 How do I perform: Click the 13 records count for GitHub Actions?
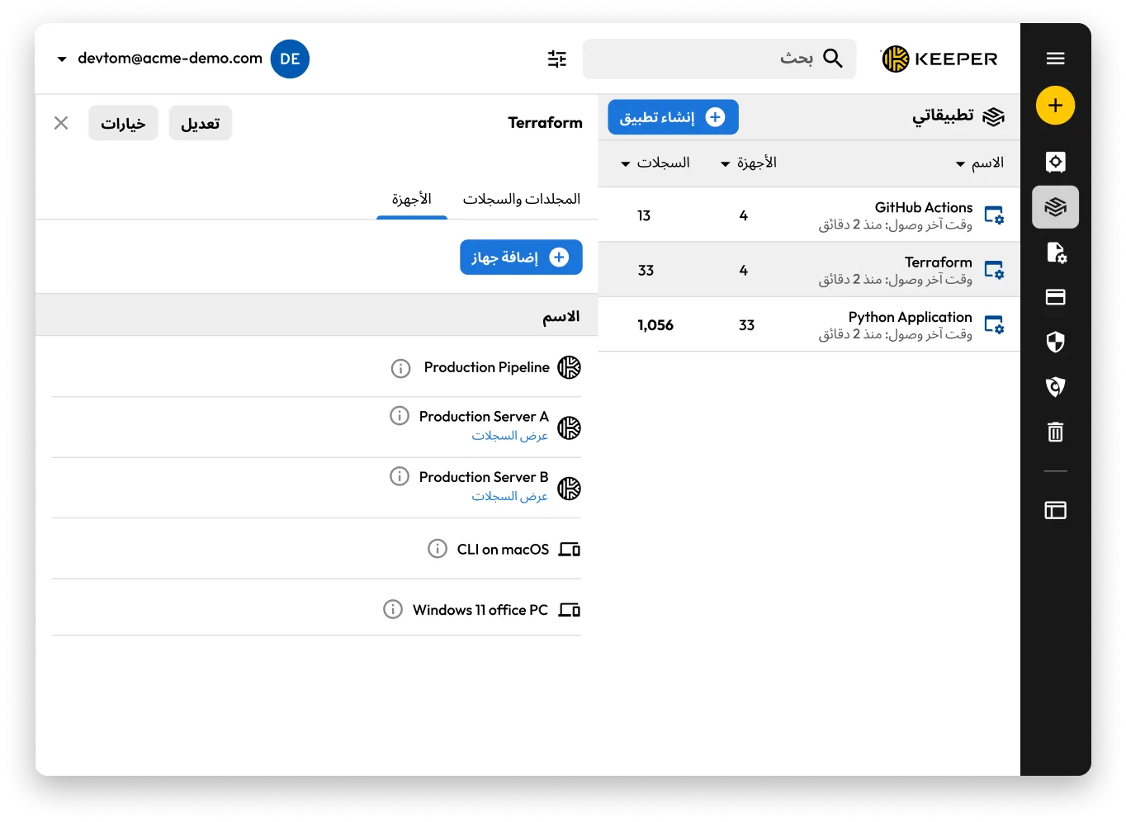pyautogui.click(x=644, y=215)
